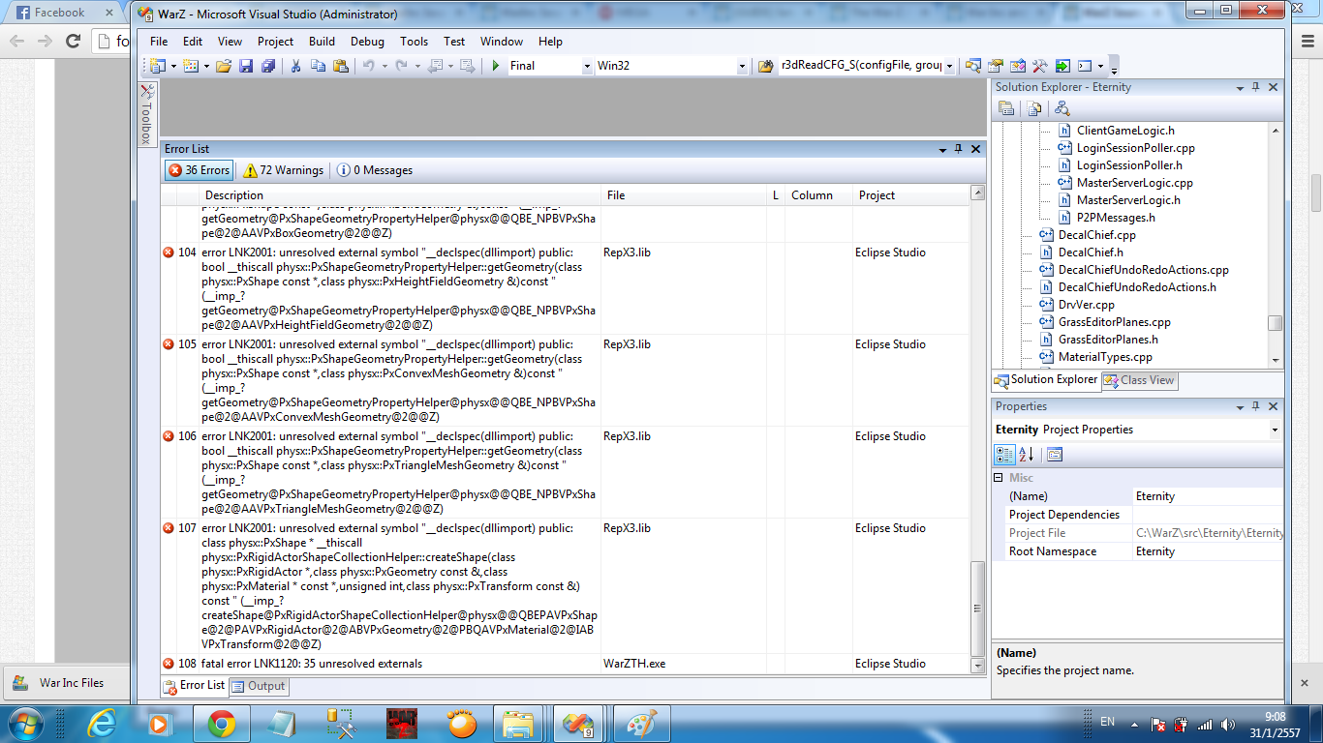Viewport: 1323px width, 743px height.
Task: Open the Find combo box dropdown with r3dReadCFG_S
Action: point(949,66)
